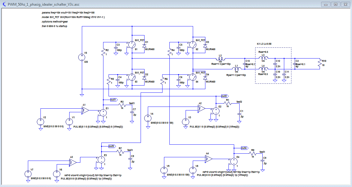
Task: Click the A4 comparator symbol
Action: [209, 159]
